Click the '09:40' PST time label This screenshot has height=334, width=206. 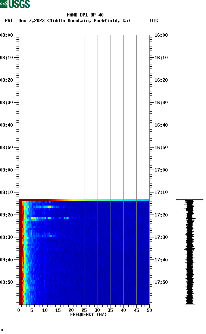[x=6, y=260]
